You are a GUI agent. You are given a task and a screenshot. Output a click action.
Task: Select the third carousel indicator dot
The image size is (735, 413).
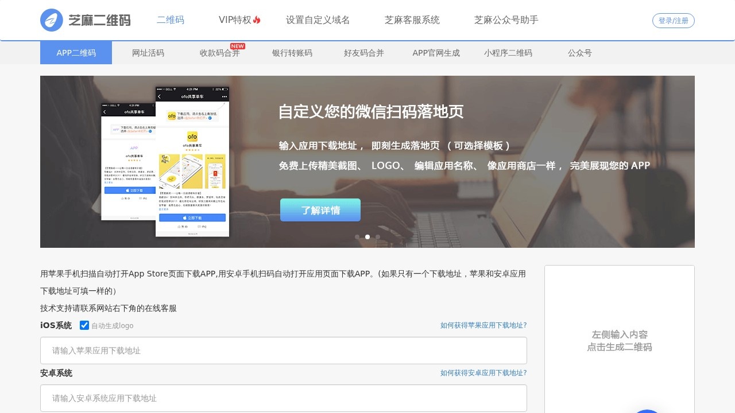pos(378,237)
